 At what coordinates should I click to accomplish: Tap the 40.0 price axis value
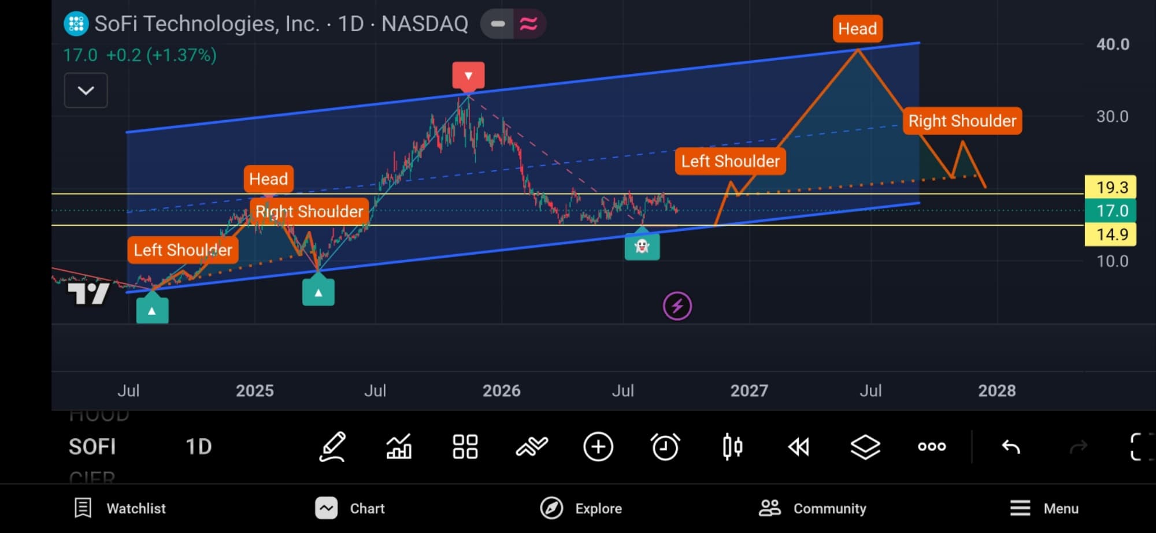pyautogui.click(x=1113, y=44)
